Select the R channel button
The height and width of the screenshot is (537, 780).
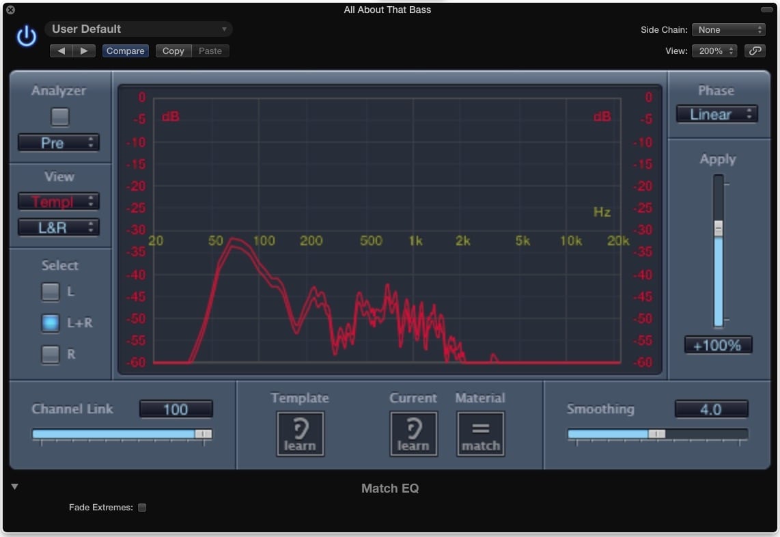(51, 355)
